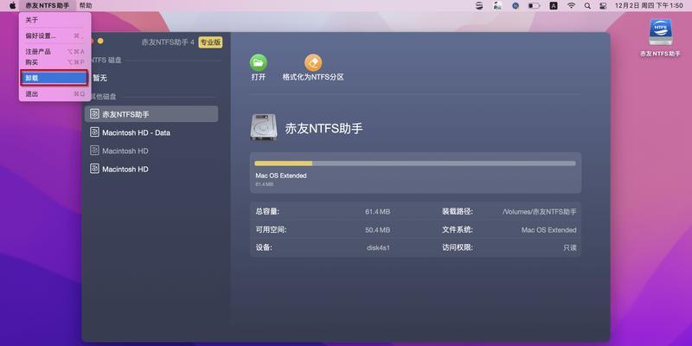The image size is (692, 346).
Task: Click the 总容量 value 61.4 MB
Action: click(x=377, y=212)
